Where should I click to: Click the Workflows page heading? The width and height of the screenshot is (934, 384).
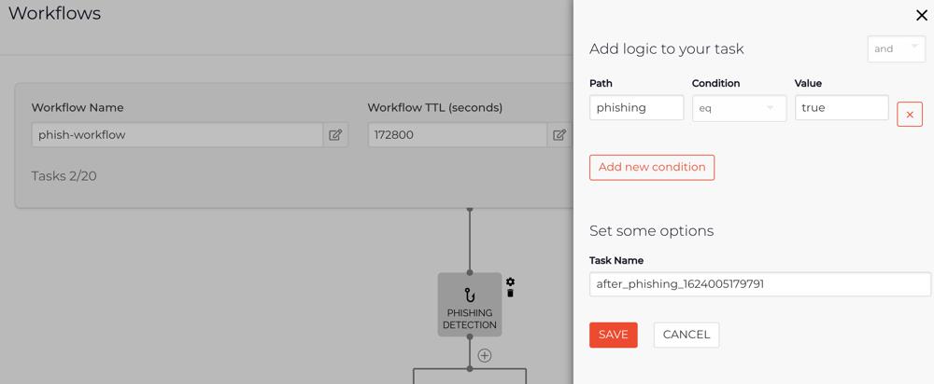[x=54, y=14]
